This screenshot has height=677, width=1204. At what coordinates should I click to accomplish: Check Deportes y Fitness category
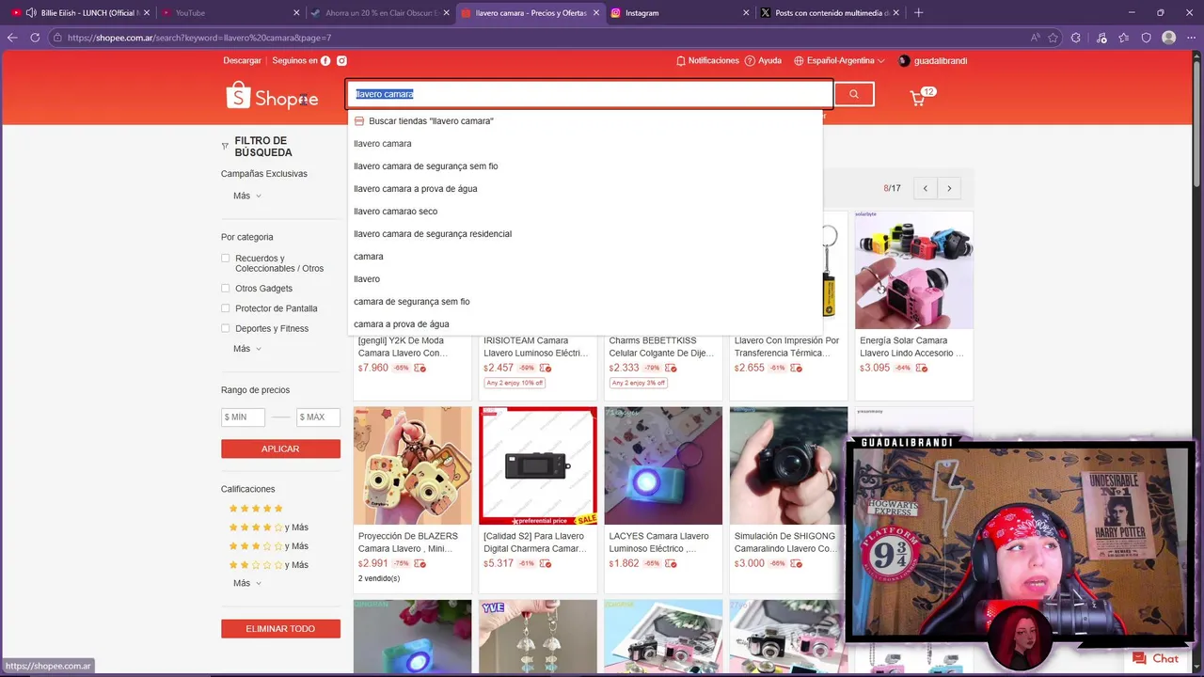click(x=226, y=328)
